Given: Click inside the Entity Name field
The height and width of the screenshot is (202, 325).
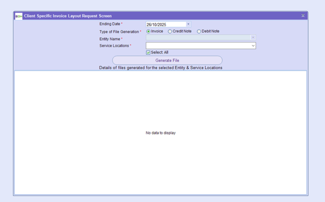Looking at the screenshot, I should pyautogui.click(x=198, y=38).
